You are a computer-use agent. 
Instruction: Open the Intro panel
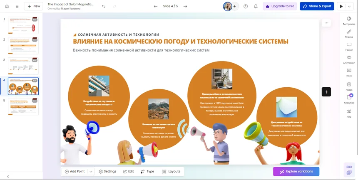coord(349,73)
